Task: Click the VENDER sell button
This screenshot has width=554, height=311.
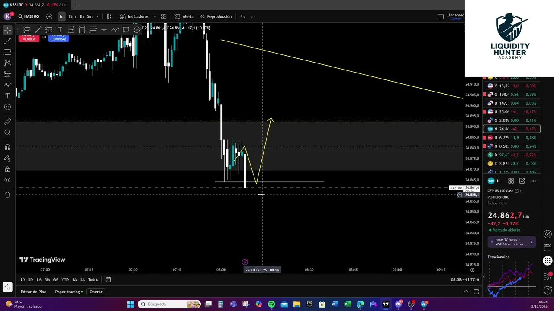Action: click(x=29, y=38)
